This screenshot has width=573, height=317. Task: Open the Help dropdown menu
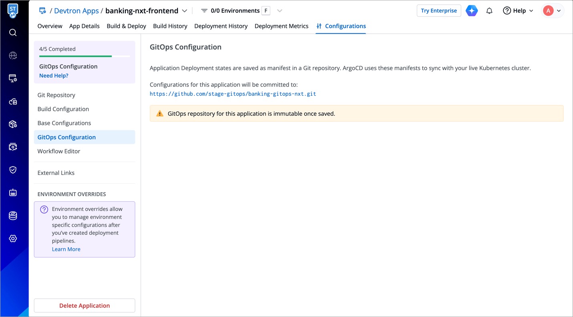point(518,11)
